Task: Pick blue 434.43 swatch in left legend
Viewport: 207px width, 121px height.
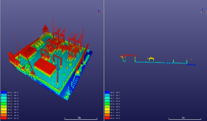Action: coord(4,92)
